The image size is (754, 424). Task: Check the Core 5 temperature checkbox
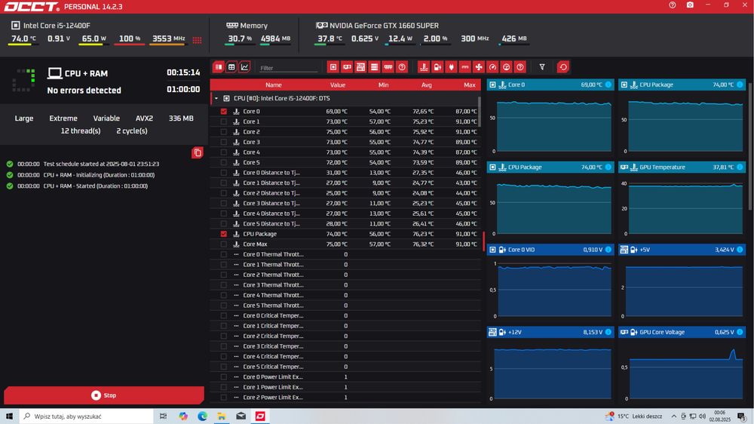pos(224,162)
